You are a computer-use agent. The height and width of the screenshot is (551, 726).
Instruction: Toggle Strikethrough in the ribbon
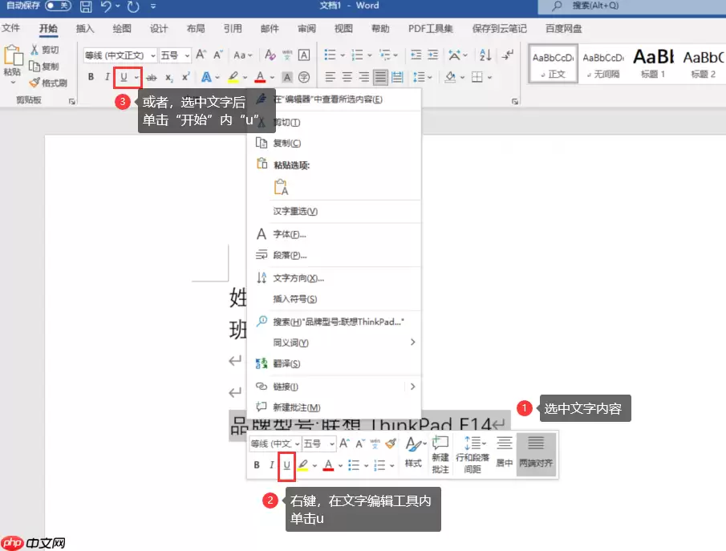click(x=151, y=77)
